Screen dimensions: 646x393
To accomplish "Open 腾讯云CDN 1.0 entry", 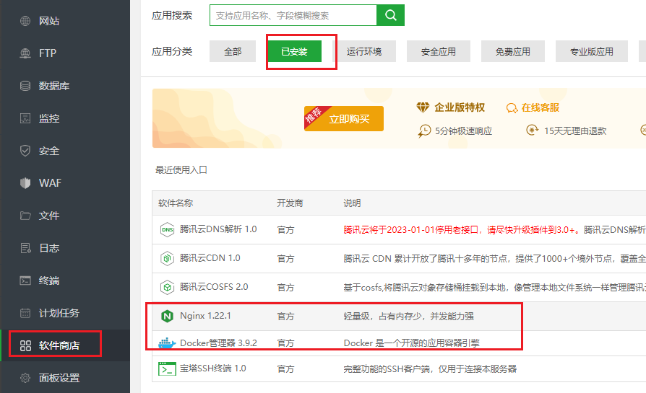I will [210, 258].
